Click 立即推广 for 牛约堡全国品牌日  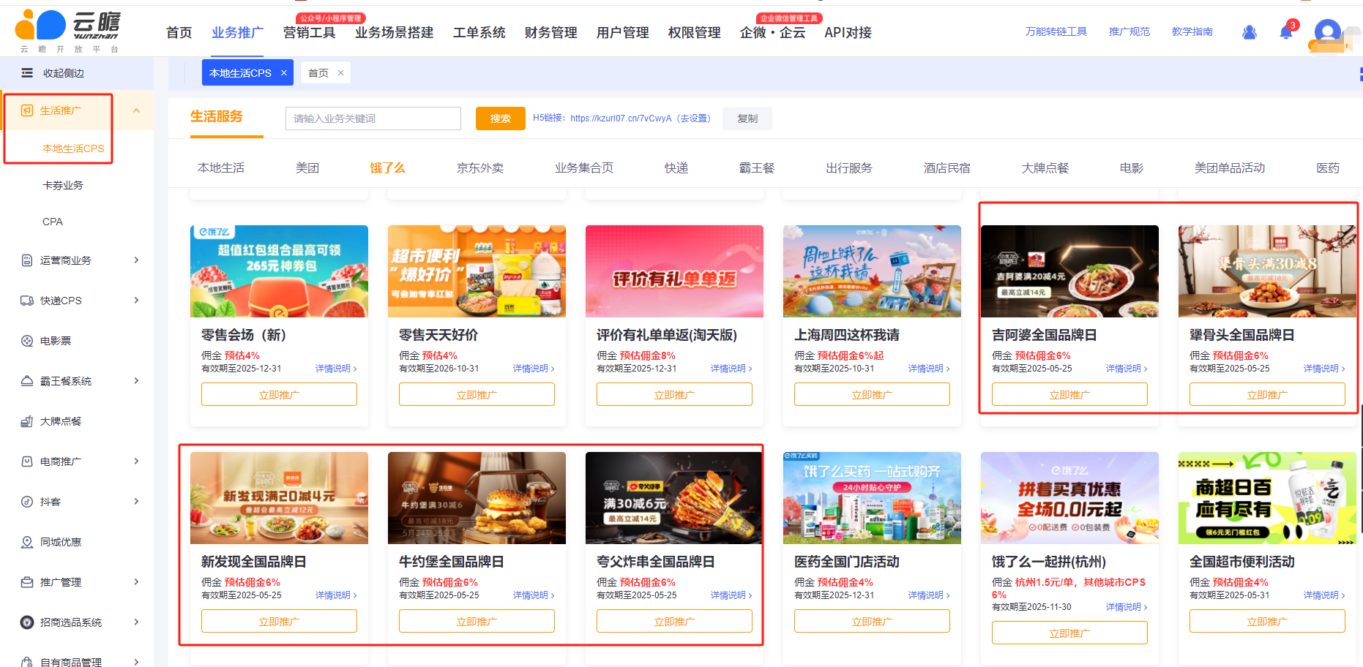[477, 621]
